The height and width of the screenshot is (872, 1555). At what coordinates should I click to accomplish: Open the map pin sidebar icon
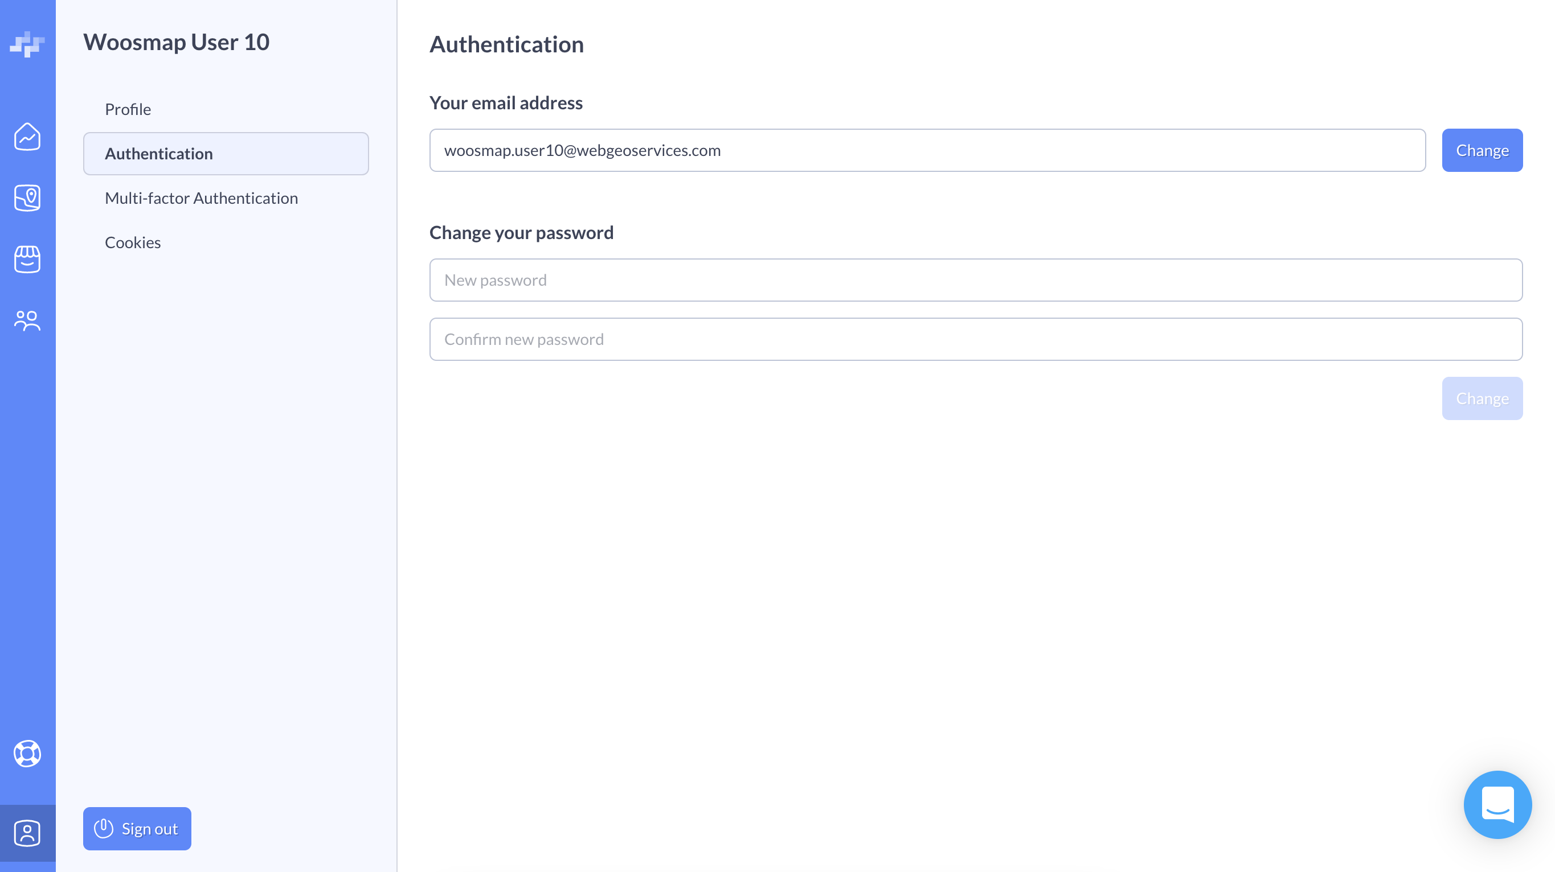pos(27,198)
